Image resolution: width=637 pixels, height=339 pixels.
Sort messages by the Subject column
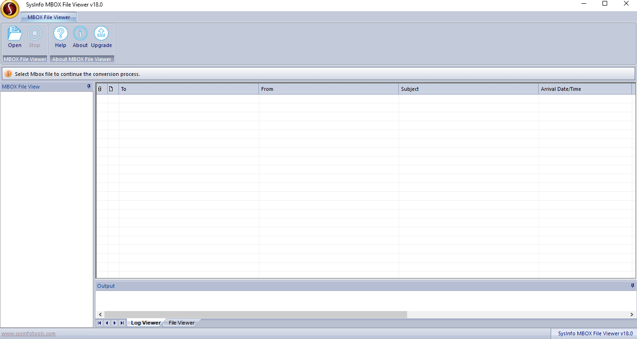tap(468, 88)
